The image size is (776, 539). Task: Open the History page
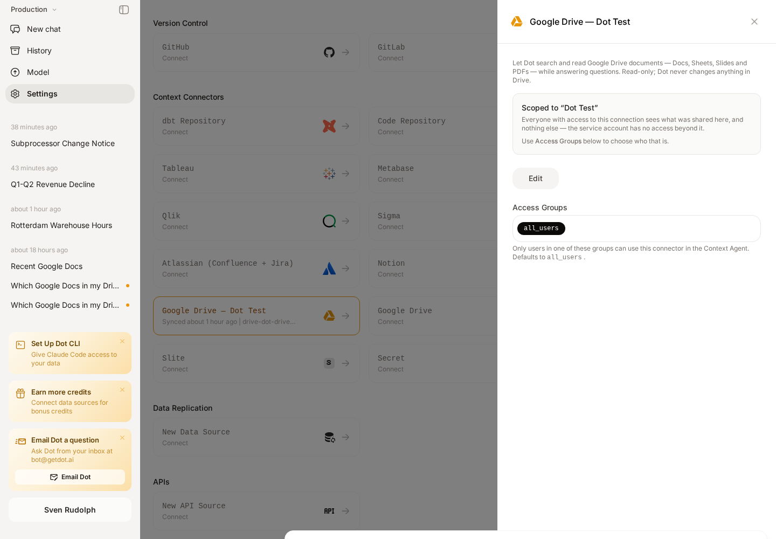click(70, 51)
